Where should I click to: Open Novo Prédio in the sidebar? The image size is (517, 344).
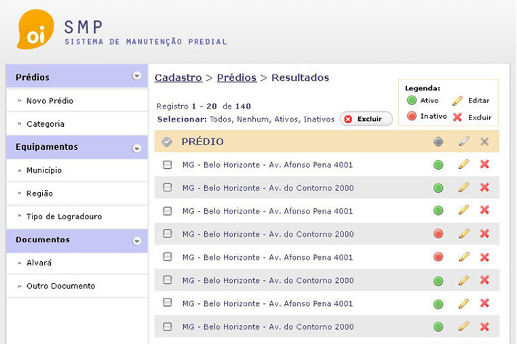pos(50,101)
